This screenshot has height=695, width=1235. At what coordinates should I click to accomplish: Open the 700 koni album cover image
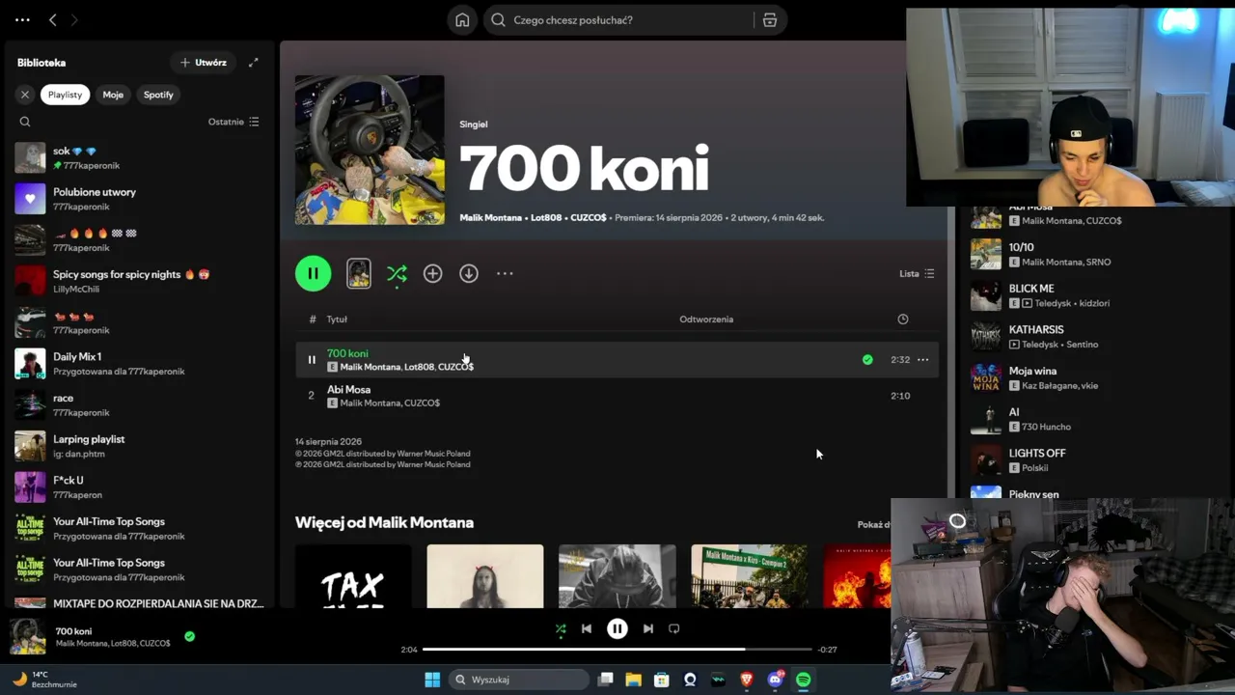370,150
